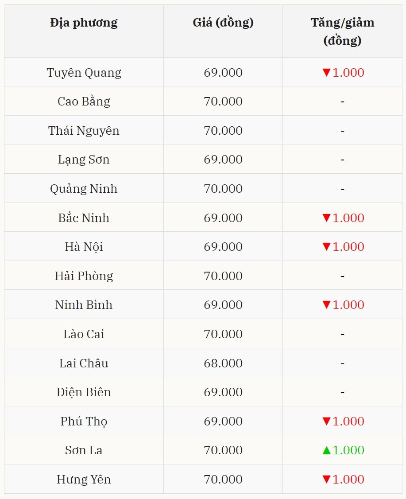Screen dimensions: 406x499
Task: Select the Điện Biên location name
Action: tap(84, 392)
